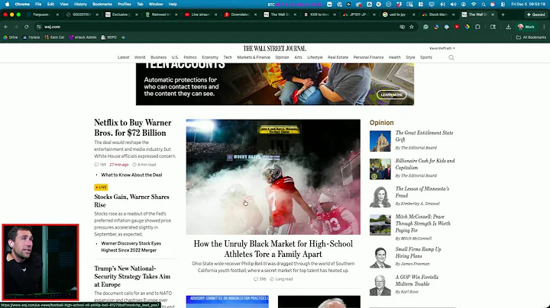This screenshot has height=308, width=550.
Task: Open the Real Estate section
Action: (338, 57)
